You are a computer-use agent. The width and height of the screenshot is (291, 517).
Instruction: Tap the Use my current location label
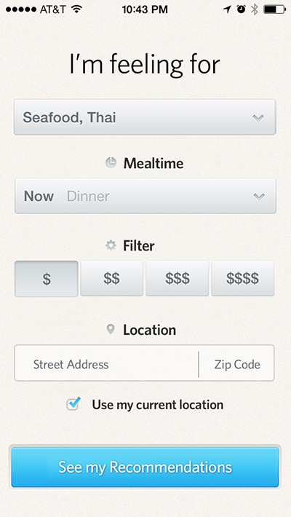(158, 405)
